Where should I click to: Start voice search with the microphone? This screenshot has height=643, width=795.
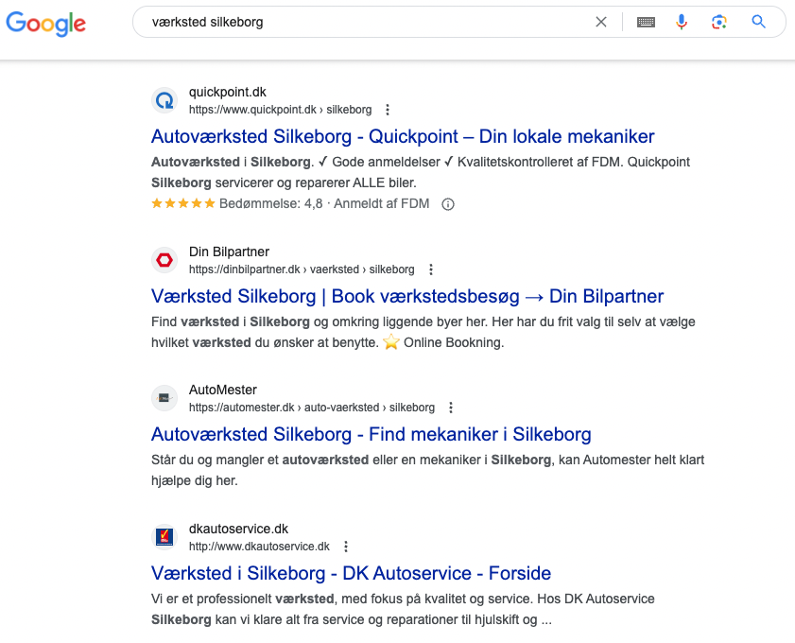(682, 22)
